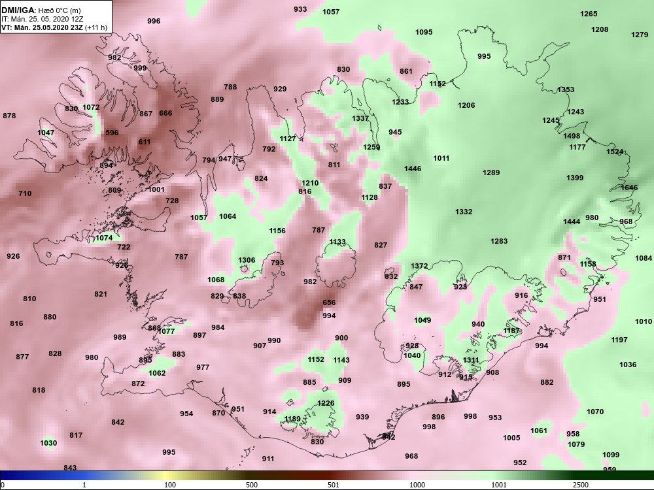Screen dimensions: 654x490
Task: Click the 'IT: Mán. 25. 05. 2020 12Z' line
Action: (x=42, y=19)
